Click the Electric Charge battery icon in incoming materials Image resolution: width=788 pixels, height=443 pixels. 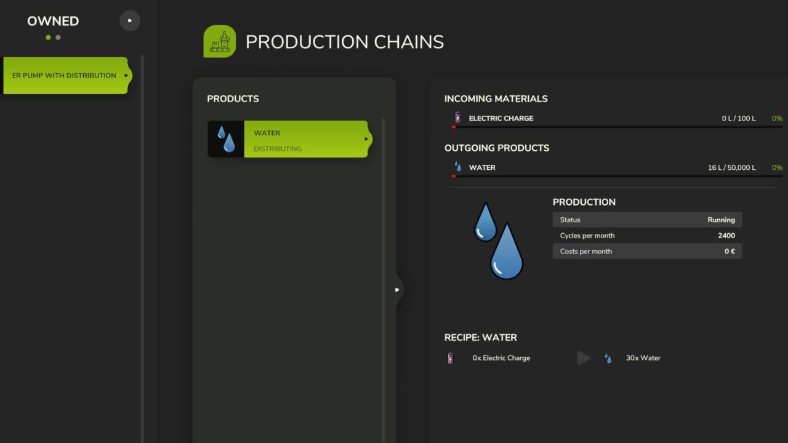click(457, 118)
